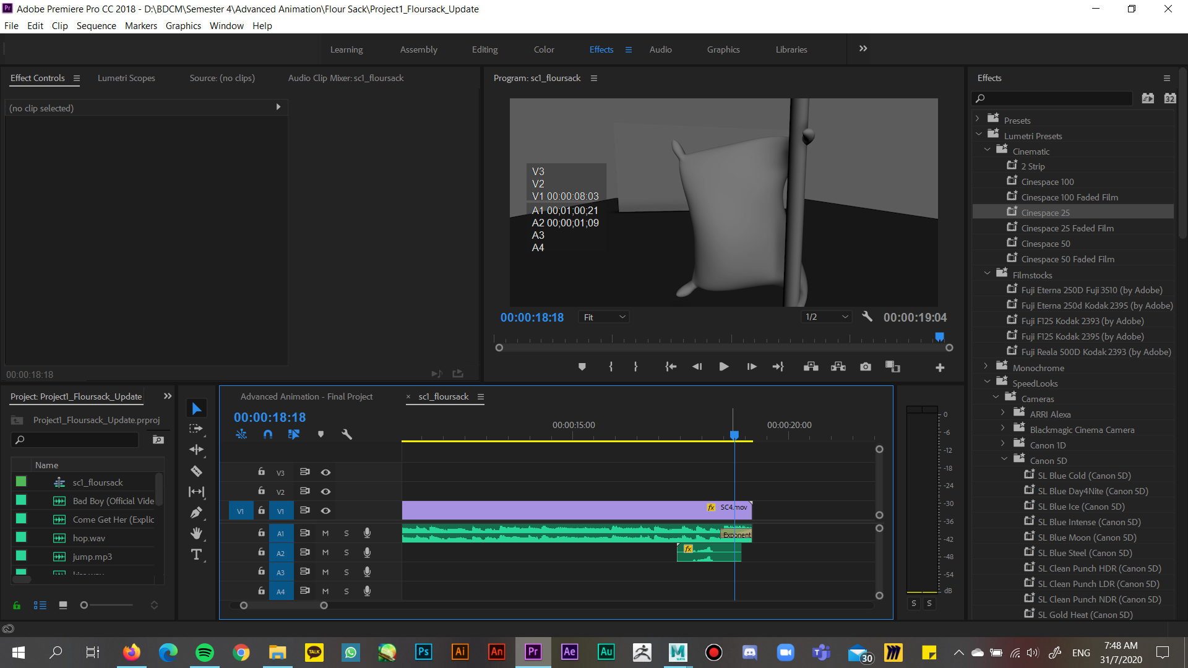Click the sc1_floursack sequence in the Project panel
The height and width of the screenshot is (668, 1188).
(97, 482)
